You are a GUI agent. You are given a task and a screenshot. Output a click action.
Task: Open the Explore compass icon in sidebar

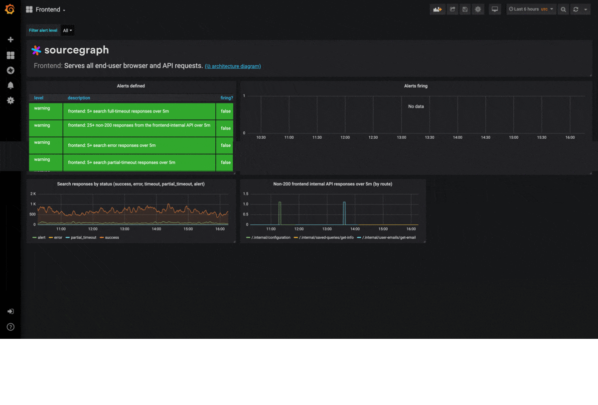coord(10,70)
